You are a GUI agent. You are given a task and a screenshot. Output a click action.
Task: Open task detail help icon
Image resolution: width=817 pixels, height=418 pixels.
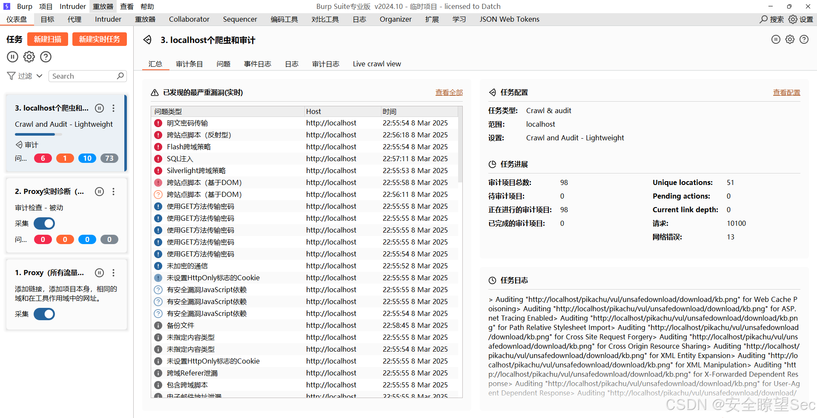(x=804, y=40)
